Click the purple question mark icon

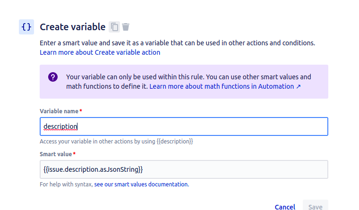click(x=53, y=77)
